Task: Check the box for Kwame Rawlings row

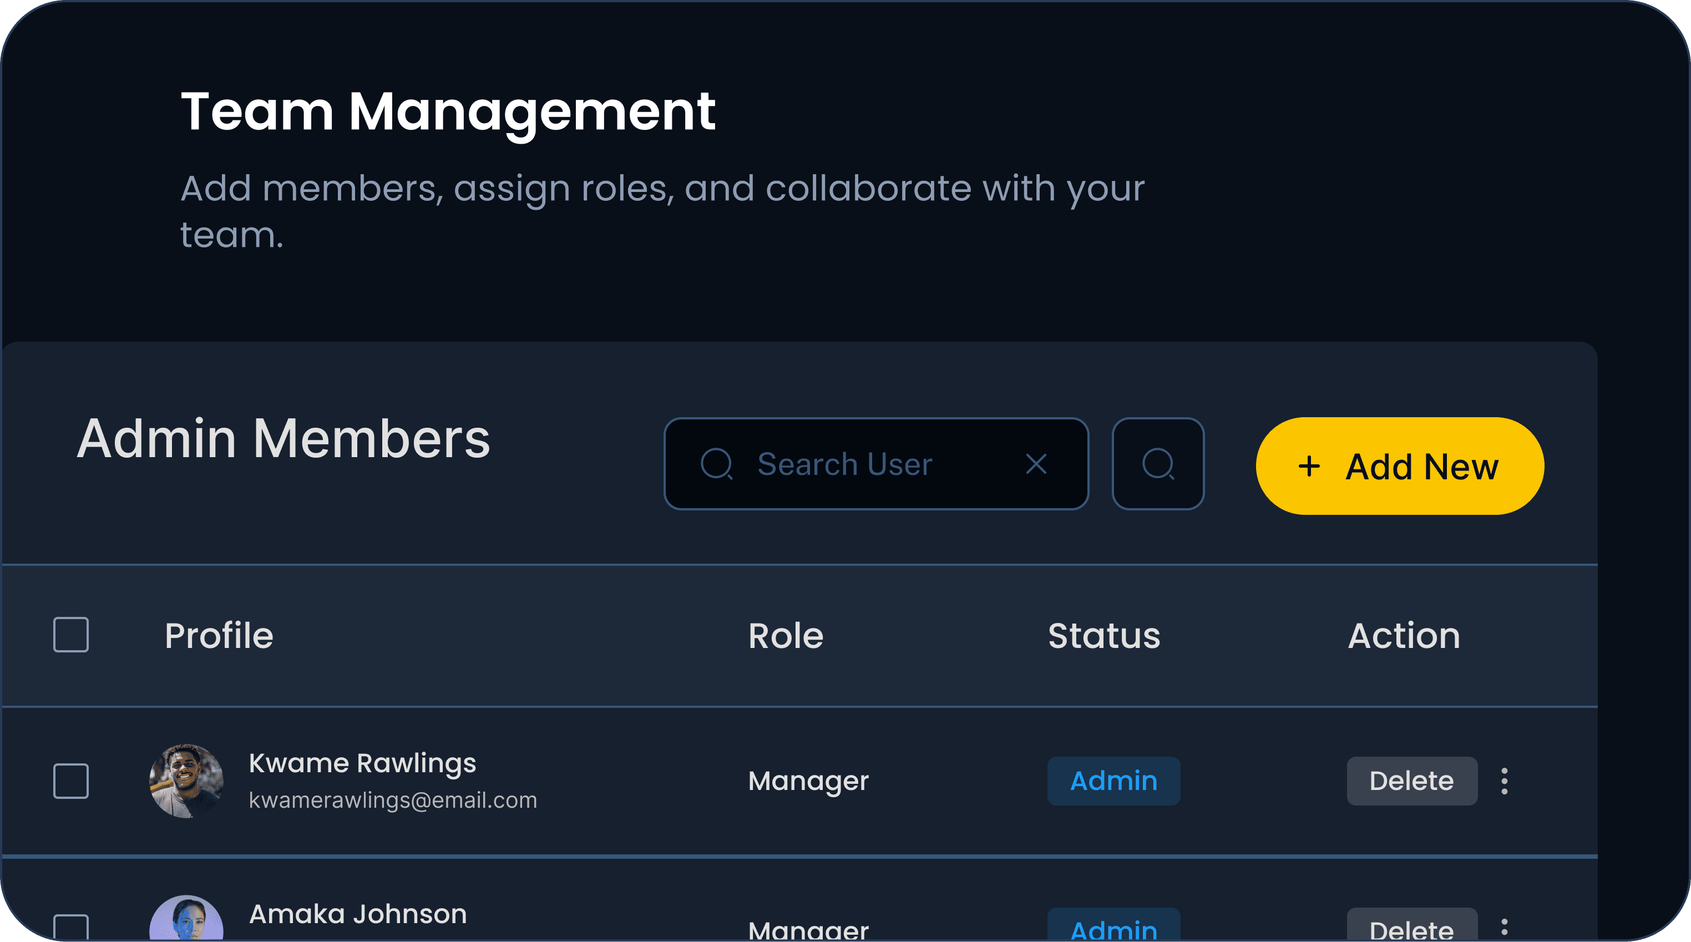Action: click(x=71, y=781)
